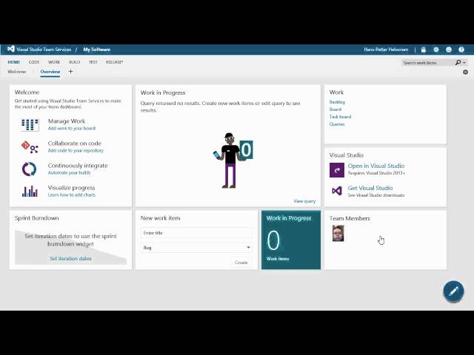This screenshot has width=474, height=355.
Task: Open the header settings gear icon
Action: [436, 50]
